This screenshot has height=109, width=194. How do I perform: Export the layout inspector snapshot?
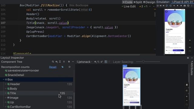pyautogui.click(x=102, y=62)
